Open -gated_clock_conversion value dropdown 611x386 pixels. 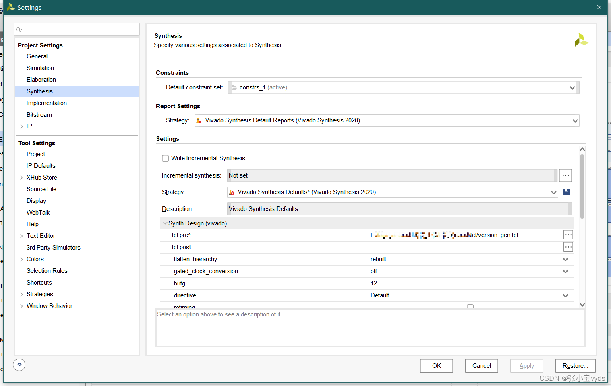point(565,271)
